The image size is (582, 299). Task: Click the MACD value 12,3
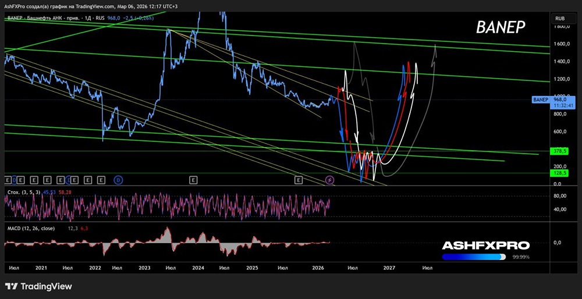click(x=73, y=229)
